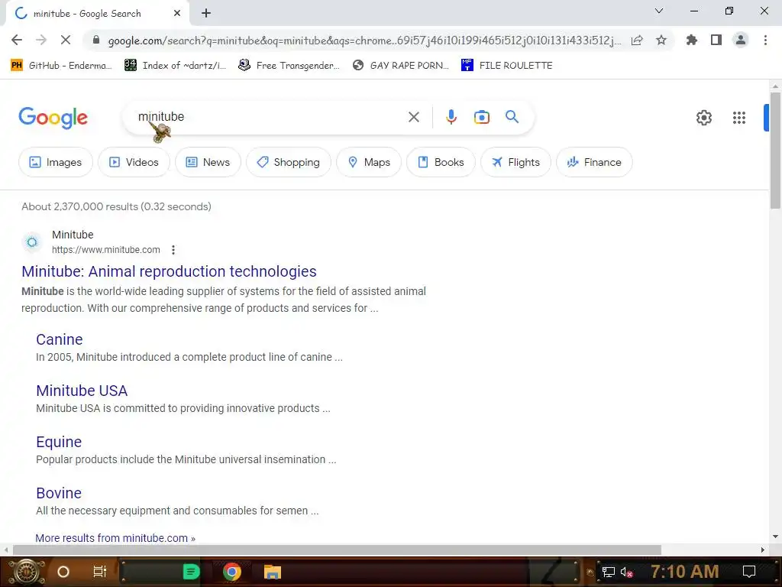Open the Minitube USA sitelink
The height and width of the screenshot is (587, 782).
(x=82, y=391)
